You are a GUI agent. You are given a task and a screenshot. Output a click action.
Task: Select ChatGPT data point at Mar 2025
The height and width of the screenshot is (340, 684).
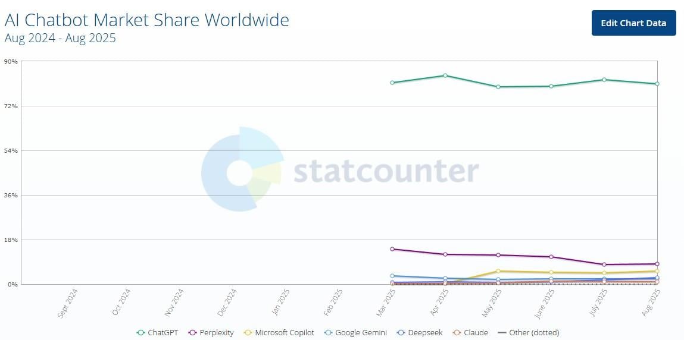[392, 83]
